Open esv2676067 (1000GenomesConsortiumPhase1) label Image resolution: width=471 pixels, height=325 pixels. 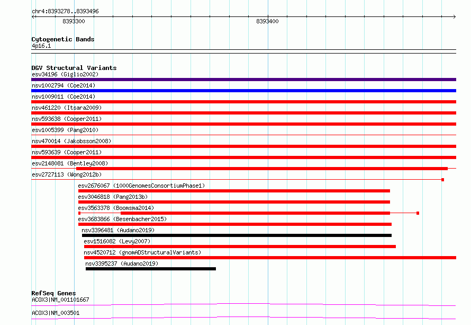tap(141, 186)
